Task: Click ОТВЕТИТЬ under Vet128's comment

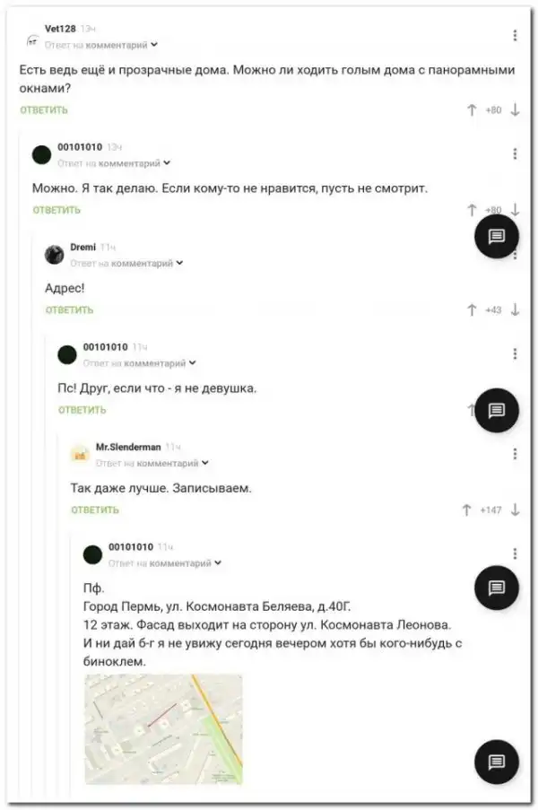Action: (x=44, y=110)
